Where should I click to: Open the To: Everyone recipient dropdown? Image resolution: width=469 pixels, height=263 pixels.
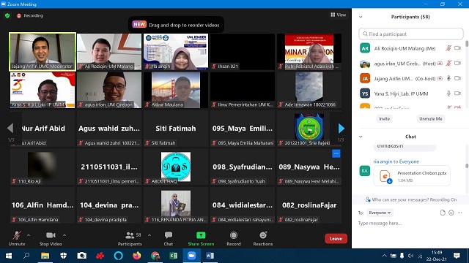click(x=380, y=213)
